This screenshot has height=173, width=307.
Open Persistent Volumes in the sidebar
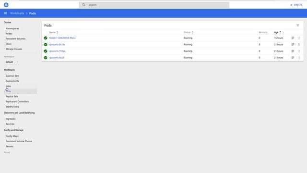[15, 39]
